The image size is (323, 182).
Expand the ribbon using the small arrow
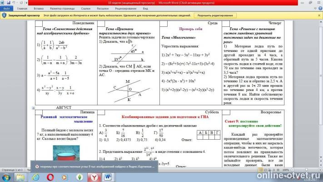click(315, 9)
